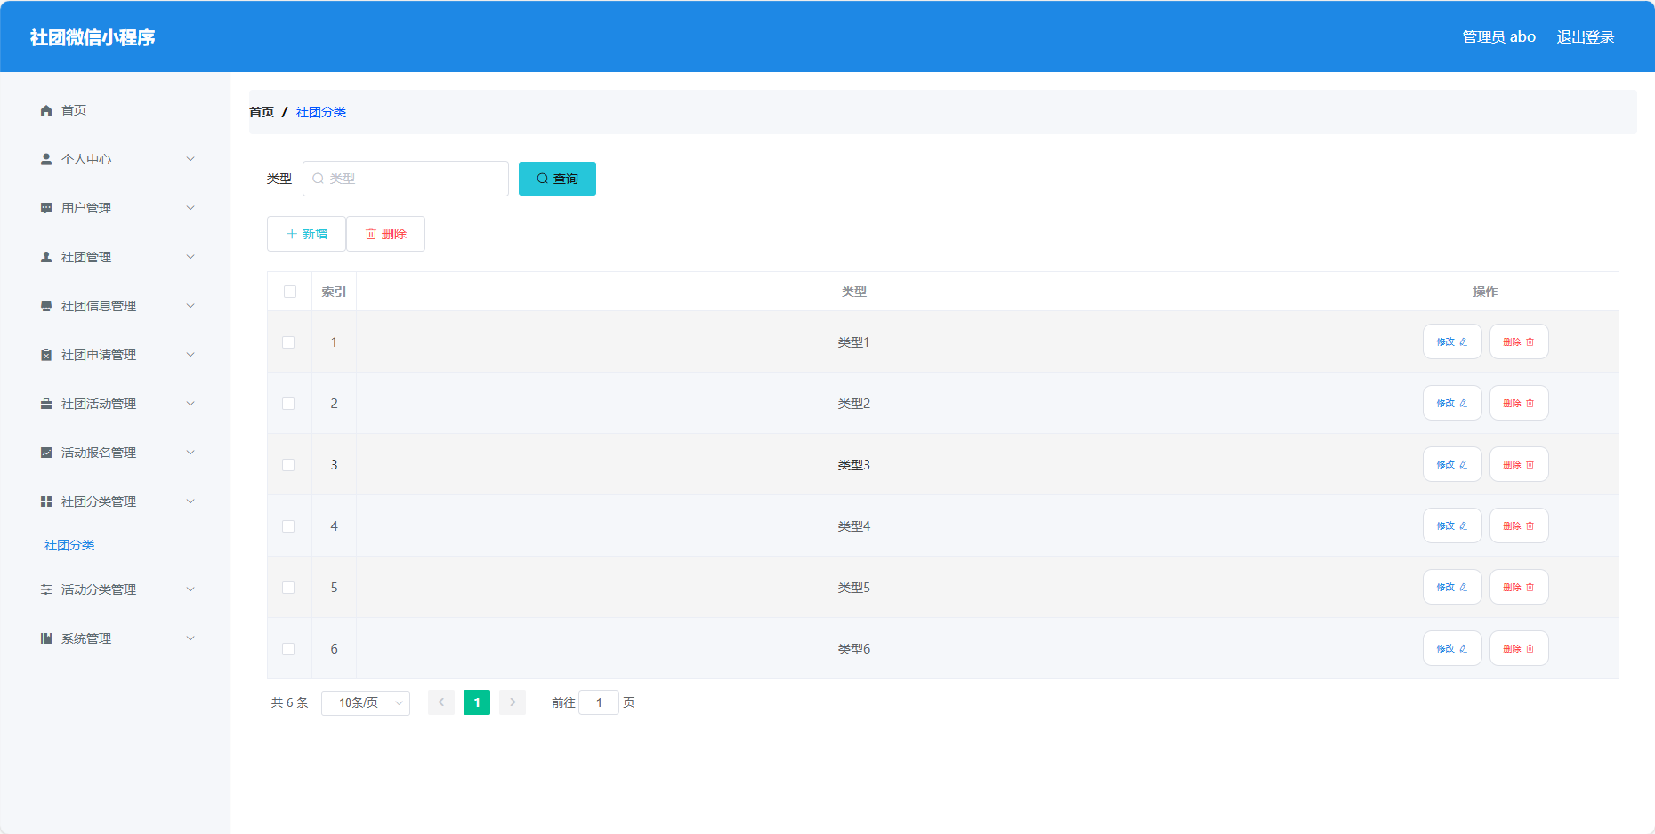This screenshot has height=834, width=1655.
Task: Expand 个人中心 with its chevron
Action: pyautogui.click(x=190, y=159)
